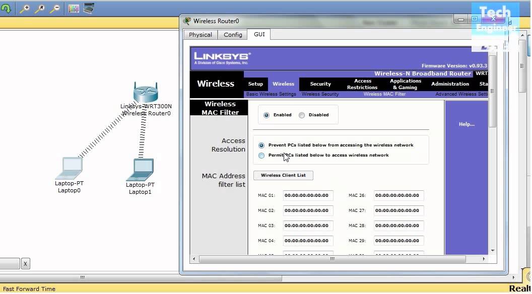Click the MAC 26 address field
The image size is (532, 294).
coord(398,195)
